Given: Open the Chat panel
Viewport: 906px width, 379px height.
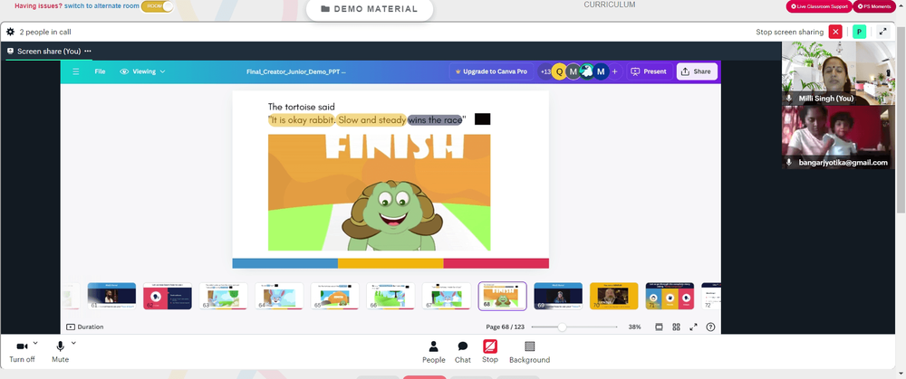Looking at the screenshot, I should click(463, 352).
